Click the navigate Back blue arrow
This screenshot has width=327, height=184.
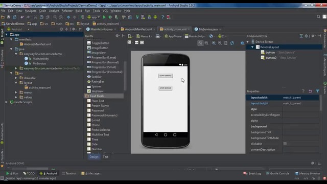tap(68, 17)
